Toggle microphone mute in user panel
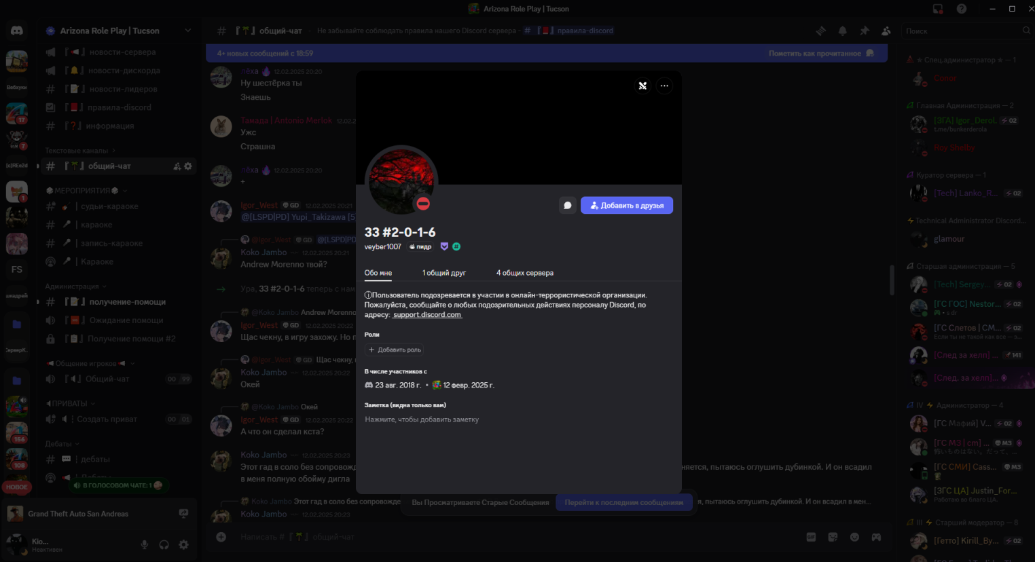This screenshot has height=562, width=1035. pyautogui.click(x=144, y=544)
